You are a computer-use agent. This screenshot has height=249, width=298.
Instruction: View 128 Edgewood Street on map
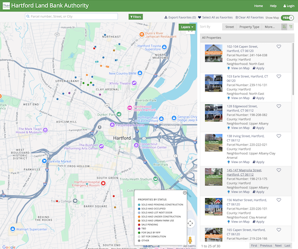point(238,128)
